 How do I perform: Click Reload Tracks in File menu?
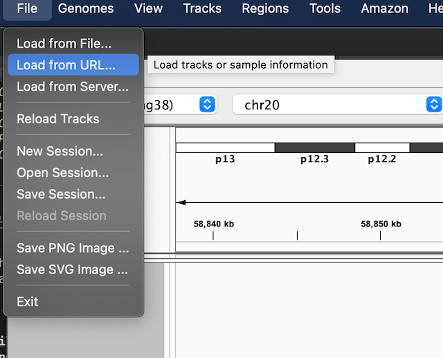tap(58, 119)
